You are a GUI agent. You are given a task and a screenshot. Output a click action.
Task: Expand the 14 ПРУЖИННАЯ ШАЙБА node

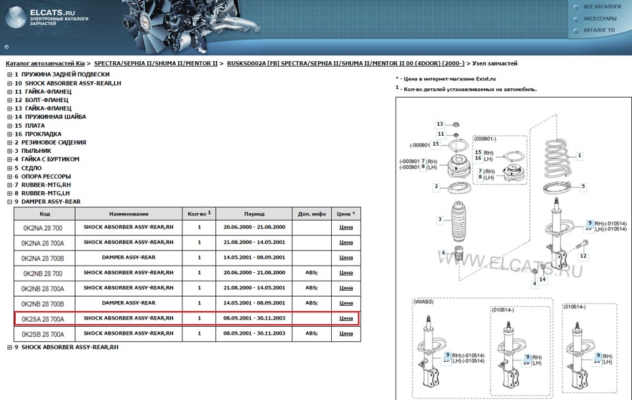click(x=10, y=117)
